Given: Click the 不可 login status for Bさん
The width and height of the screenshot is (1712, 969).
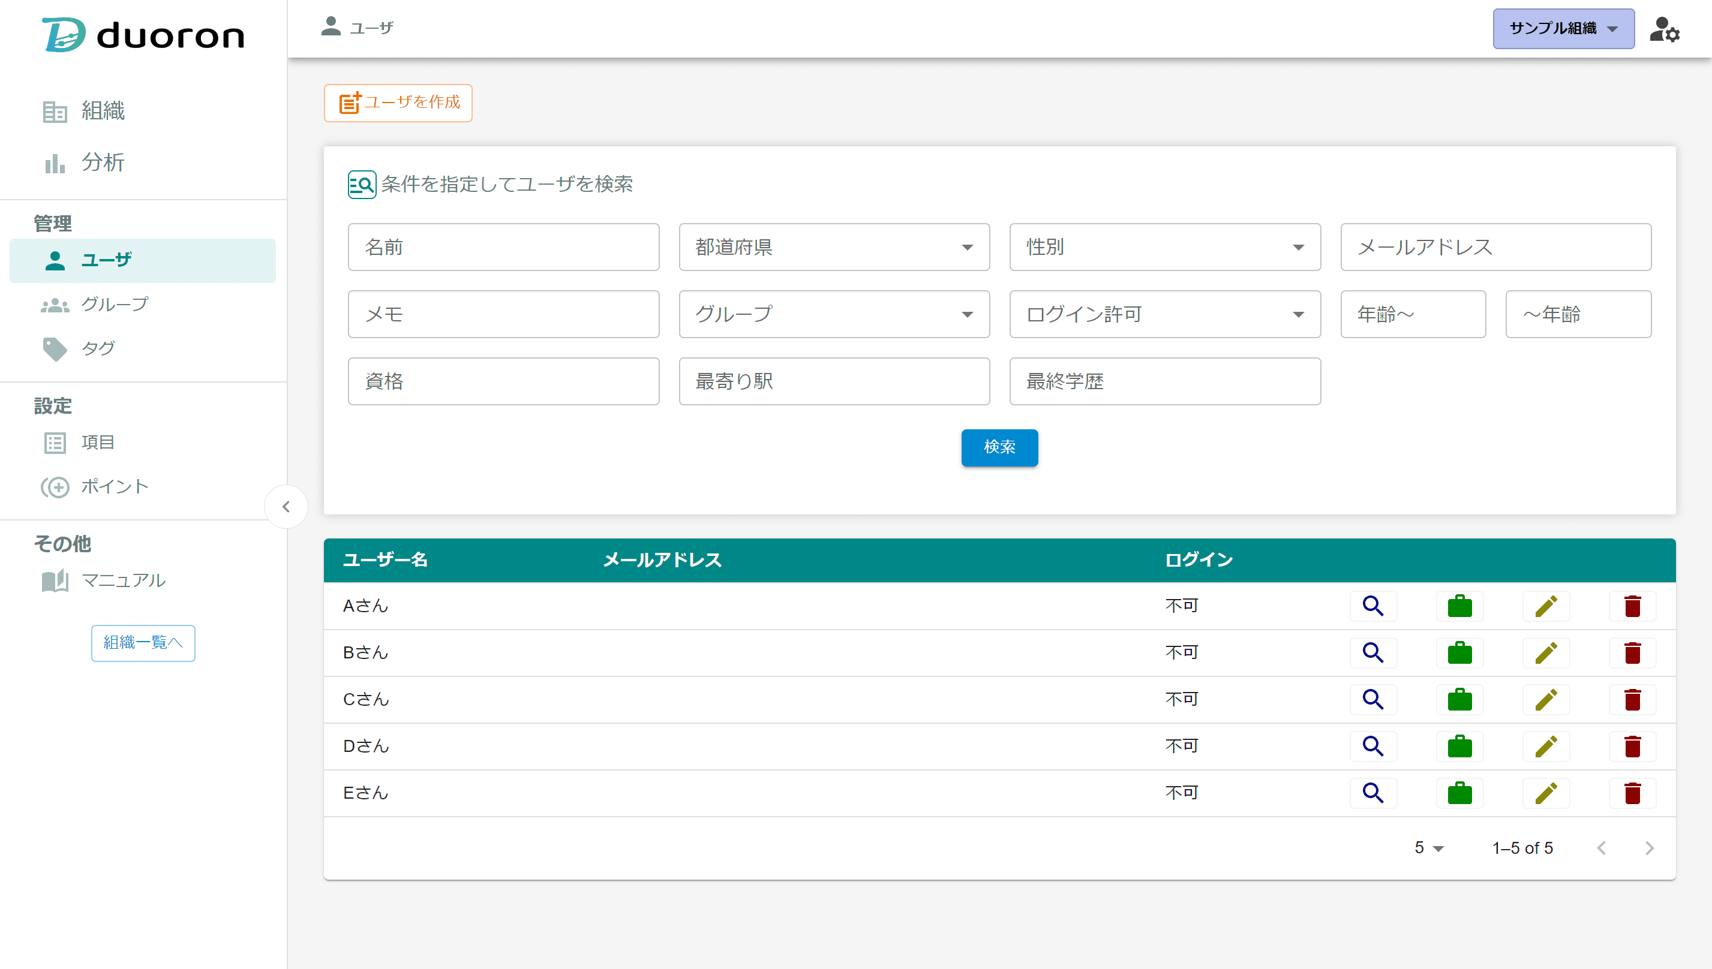Looking at the screenshot, I should (x=1182, y=652).
